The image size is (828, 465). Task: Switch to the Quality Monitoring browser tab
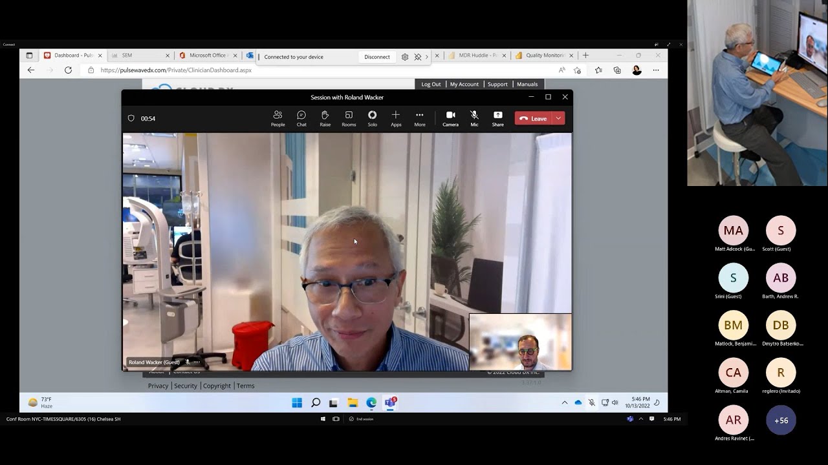[x=544, y=56]
